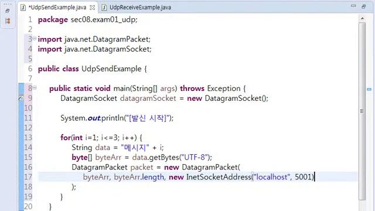Image resolution: width=375 pixels, height=211 pixels.
Task: Click the warning marker on line 9
Action: click(21, 98)
